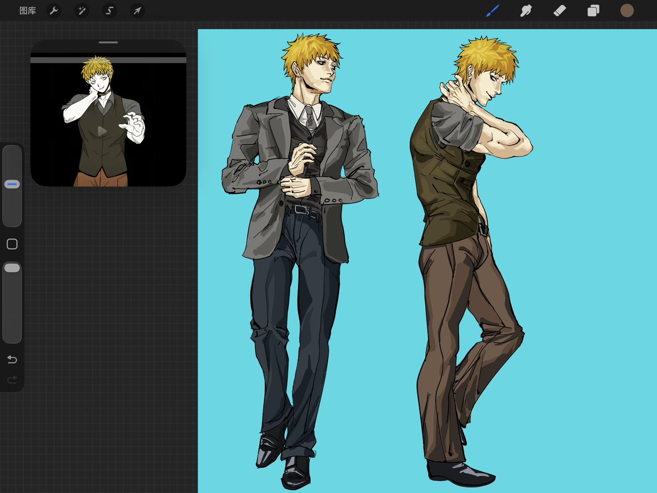
Task: Open the Adjustments magic wand menu
Action: point(82,10)
